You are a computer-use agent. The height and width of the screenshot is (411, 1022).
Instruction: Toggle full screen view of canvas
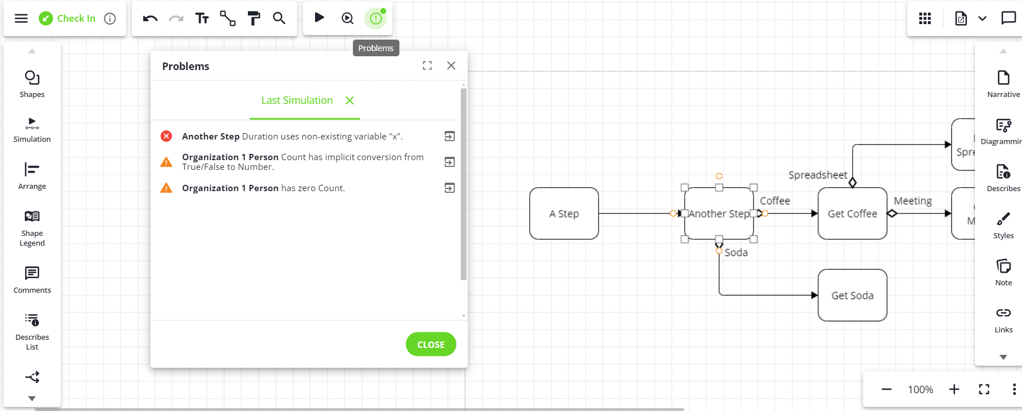pos(984,389)
